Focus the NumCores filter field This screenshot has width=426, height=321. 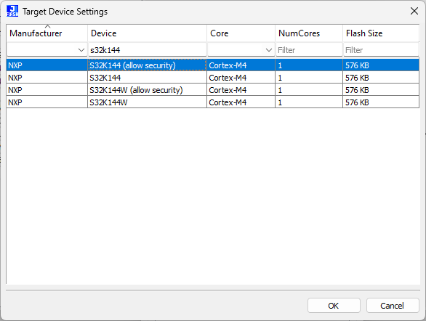309,50
